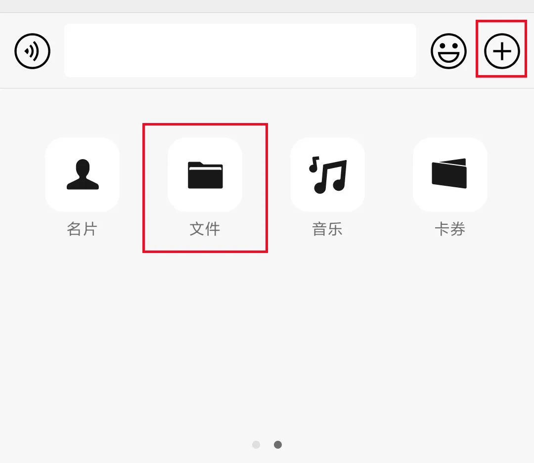This screenshot has width=534, height=463.
Task: Send a coupon using the card tile
Action: [x=450, y=174]
